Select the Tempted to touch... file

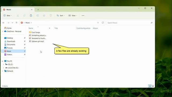pyautogui.click(x=39, y=38)
